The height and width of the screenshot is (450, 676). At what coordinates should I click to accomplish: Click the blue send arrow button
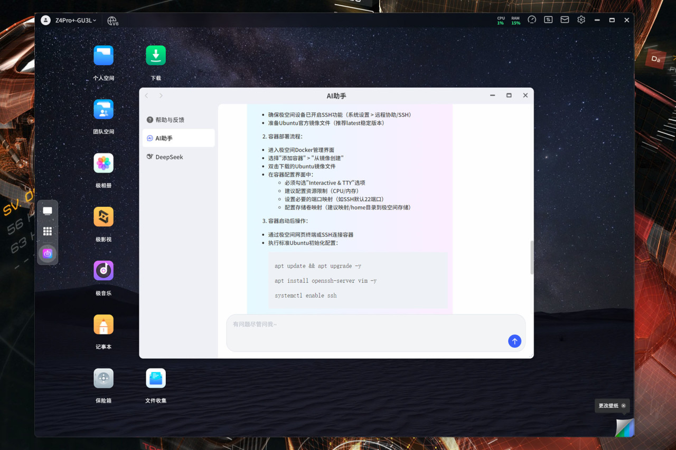click(x=514, y=341)
